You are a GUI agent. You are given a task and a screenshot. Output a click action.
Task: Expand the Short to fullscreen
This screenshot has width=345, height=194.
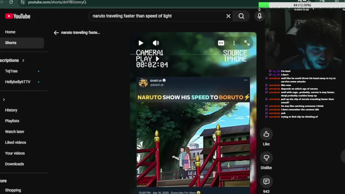pos(247,43)
